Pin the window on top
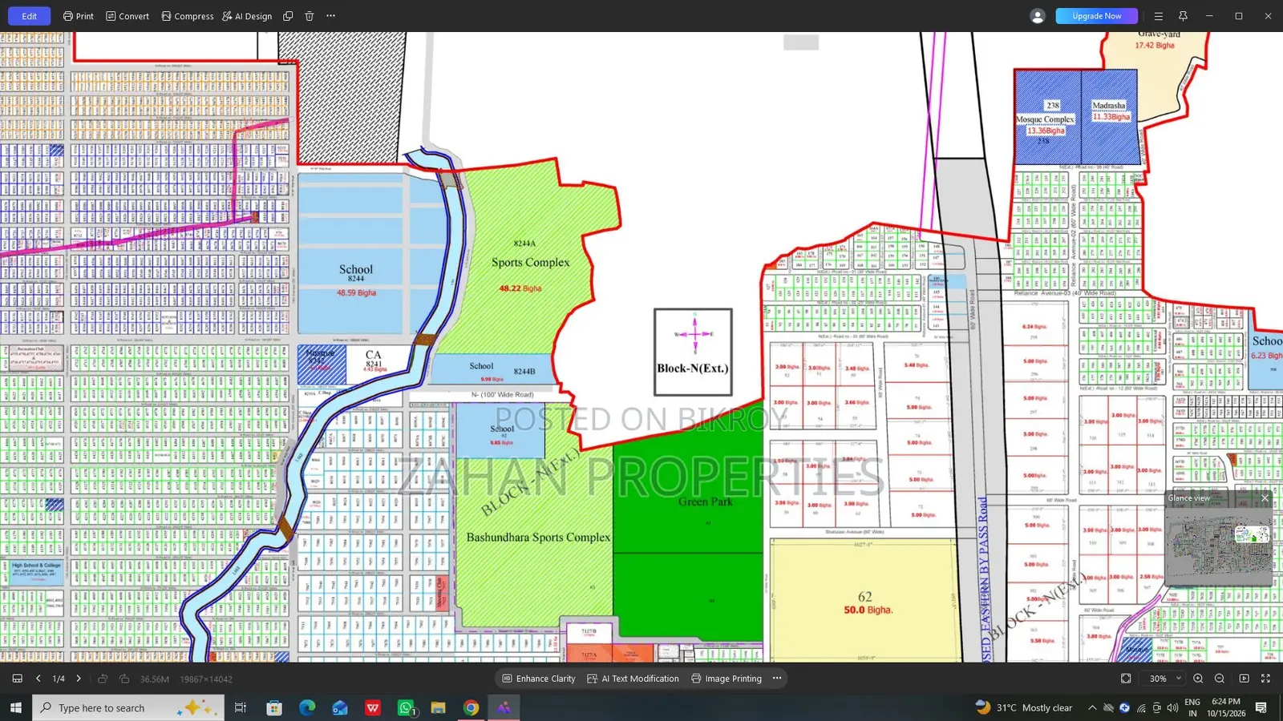The image size is (1283, 721). click(1183, 16)
